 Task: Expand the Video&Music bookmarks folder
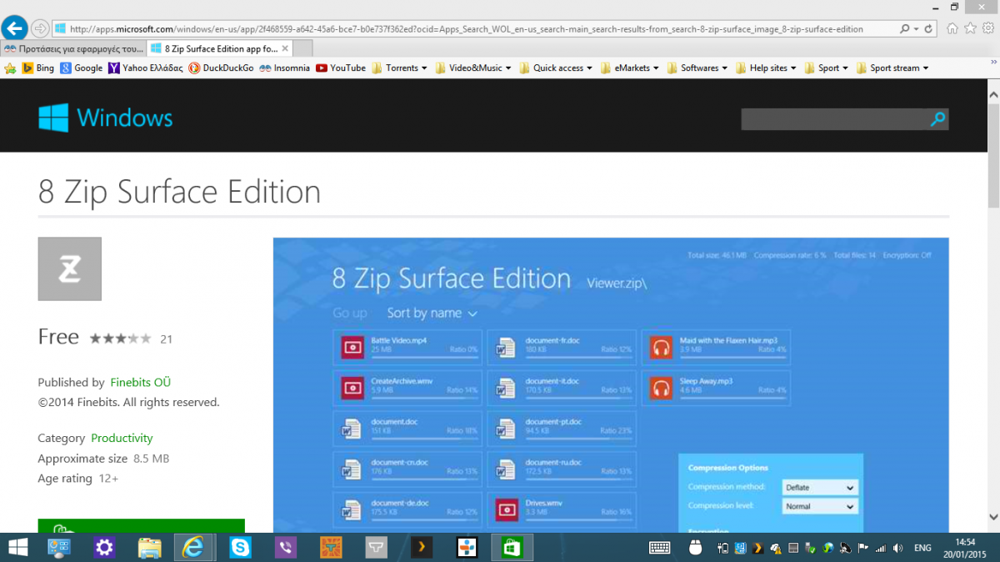(472, 68)
